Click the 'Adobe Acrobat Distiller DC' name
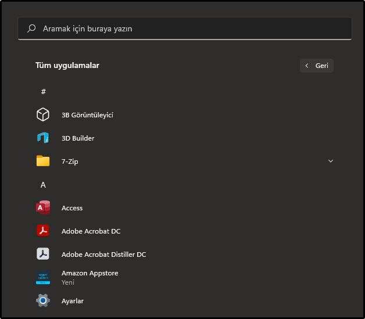 (104, 255)
